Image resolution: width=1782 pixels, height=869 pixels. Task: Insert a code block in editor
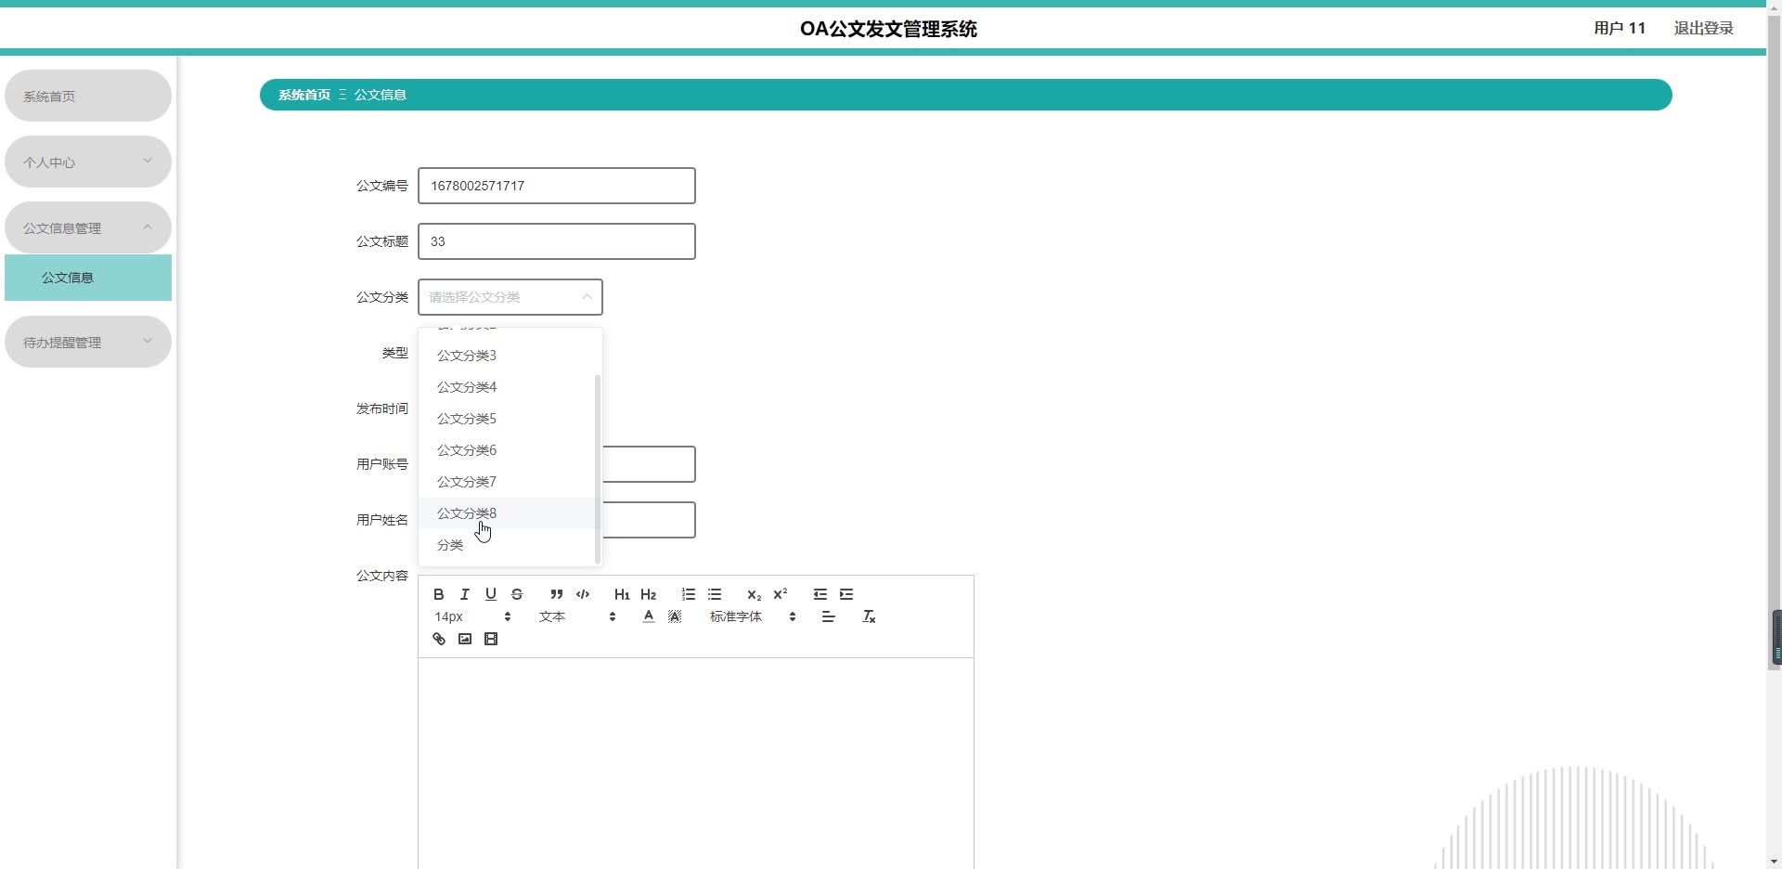[583, 594]
